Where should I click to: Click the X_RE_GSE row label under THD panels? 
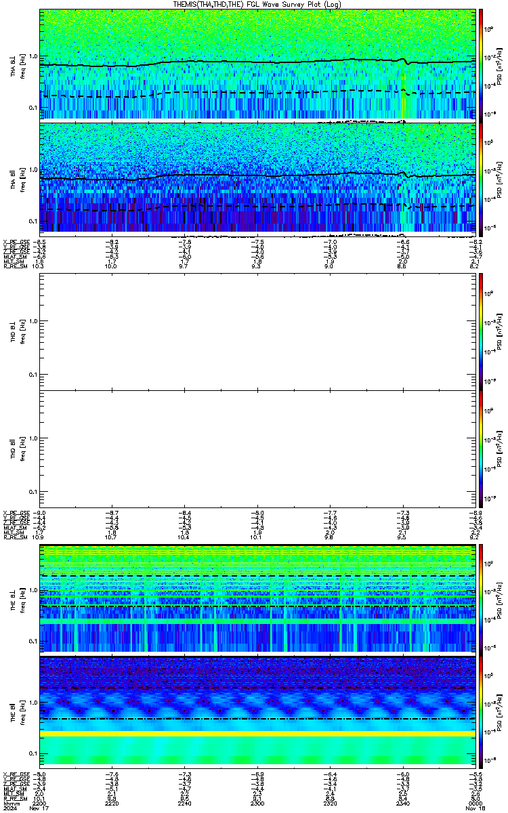[16, 512]
